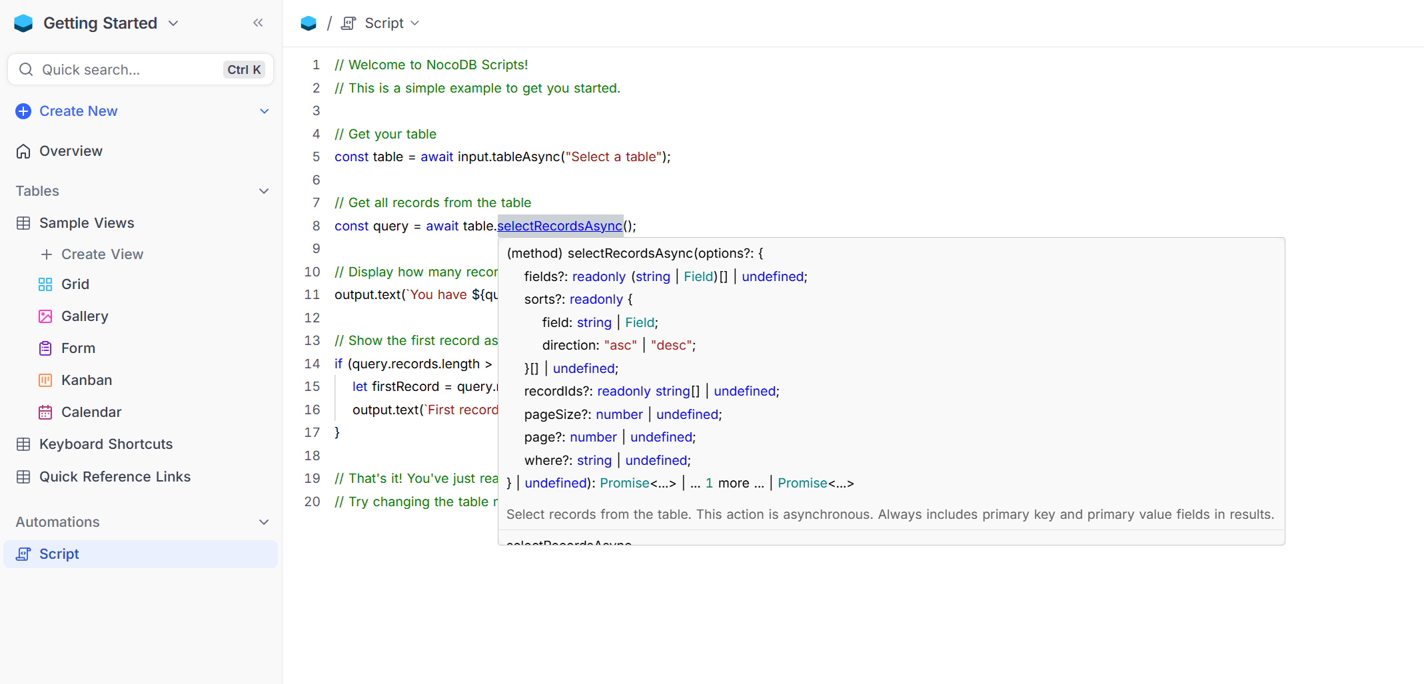This screenshot has width=1424, height=684.
Task: Click 'where?' in the hover tooltip
Action: point(548,460)
